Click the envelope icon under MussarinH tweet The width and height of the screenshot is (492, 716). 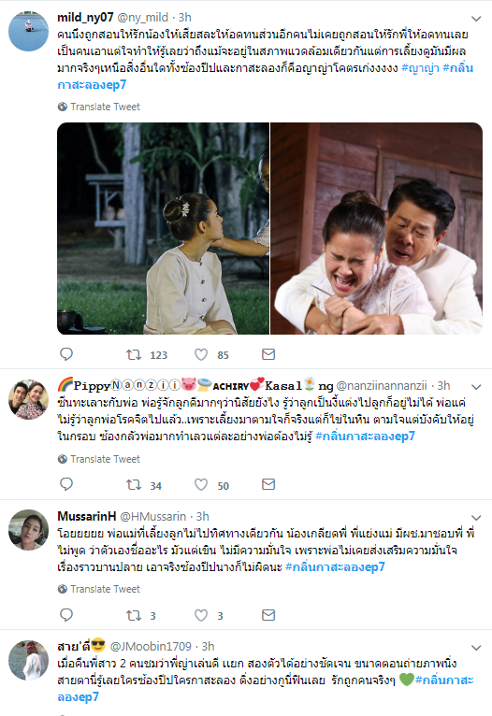[x=268, y=615]
